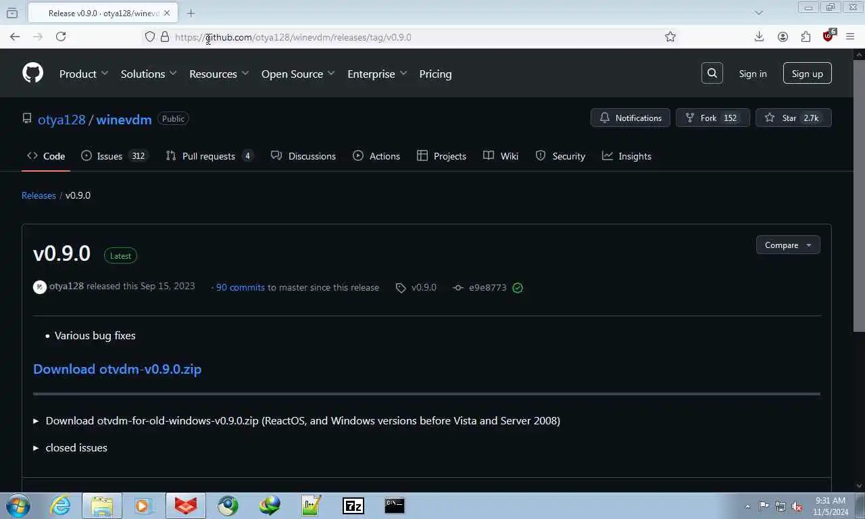Click the volume speaker tray icon
The width and height of the screenshot is (865, 519).
click(797, 506)
